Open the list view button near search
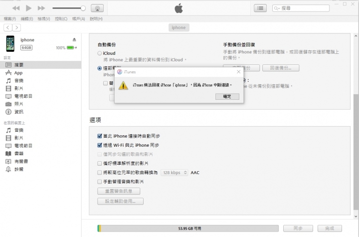The image size is (359, 237). [x=260, y=8]
